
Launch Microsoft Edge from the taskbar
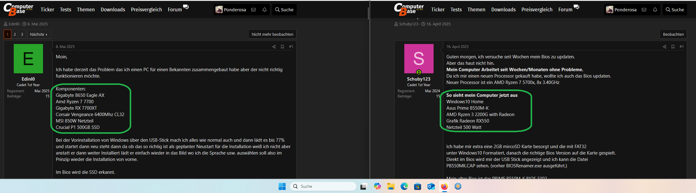tap(404, 186)
